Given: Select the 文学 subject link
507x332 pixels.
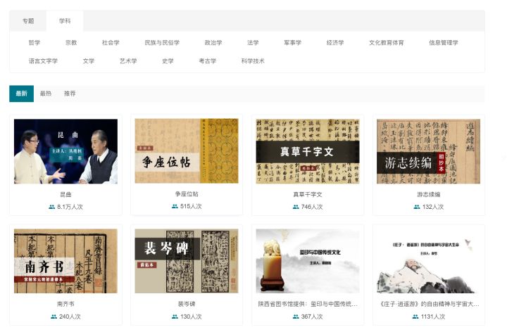Looking at the screenshot, I should tap(89, 61).
